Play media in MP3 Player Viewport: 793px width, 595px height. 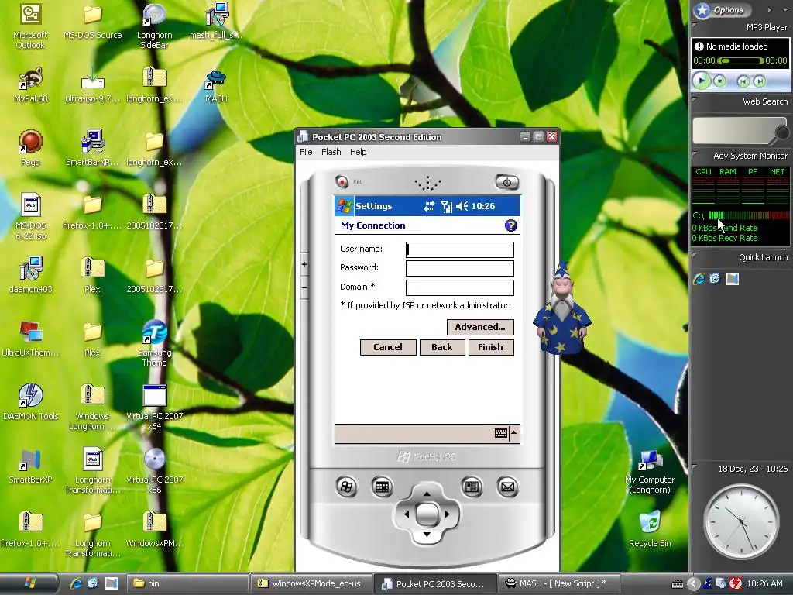[x=702, y=81]
